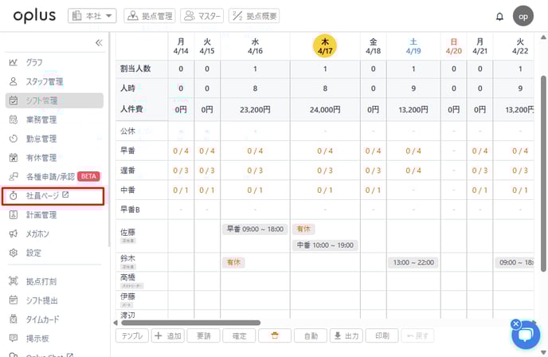Open the notification bell
Viewport: 548px width, 357px height.
coord(499,16)
